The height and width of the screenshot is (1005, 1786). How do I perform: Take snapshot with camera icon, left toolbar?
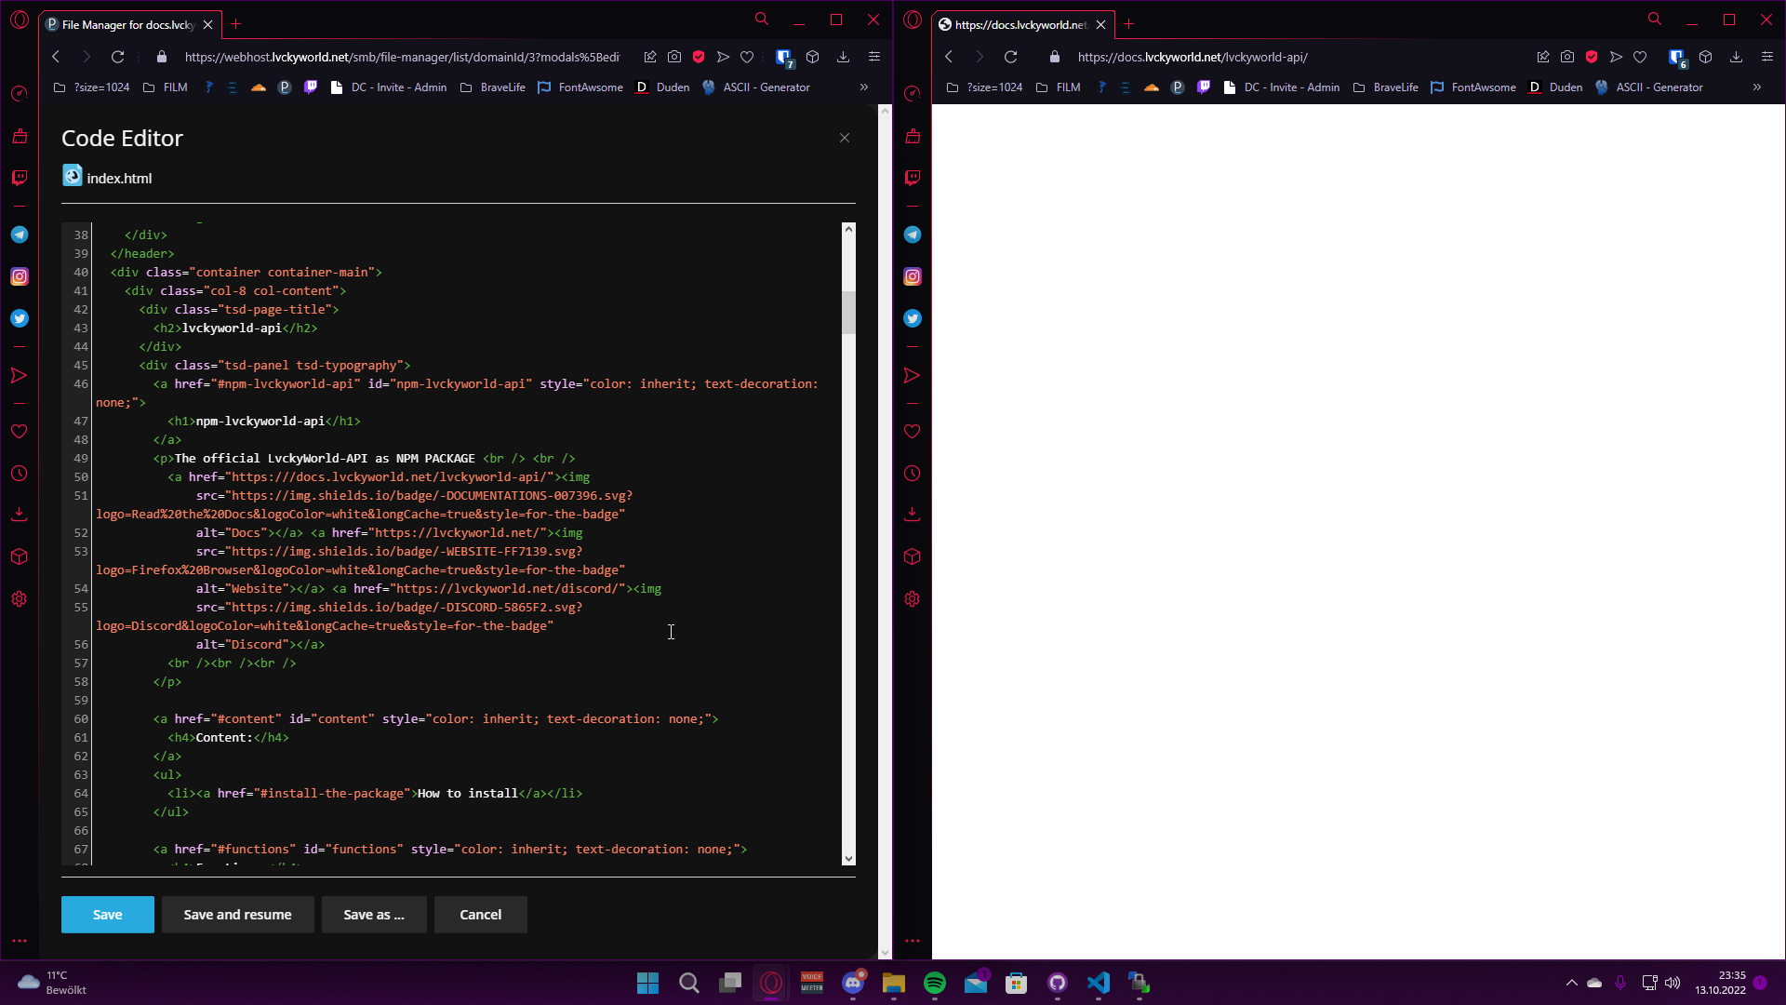click(674, 57)
